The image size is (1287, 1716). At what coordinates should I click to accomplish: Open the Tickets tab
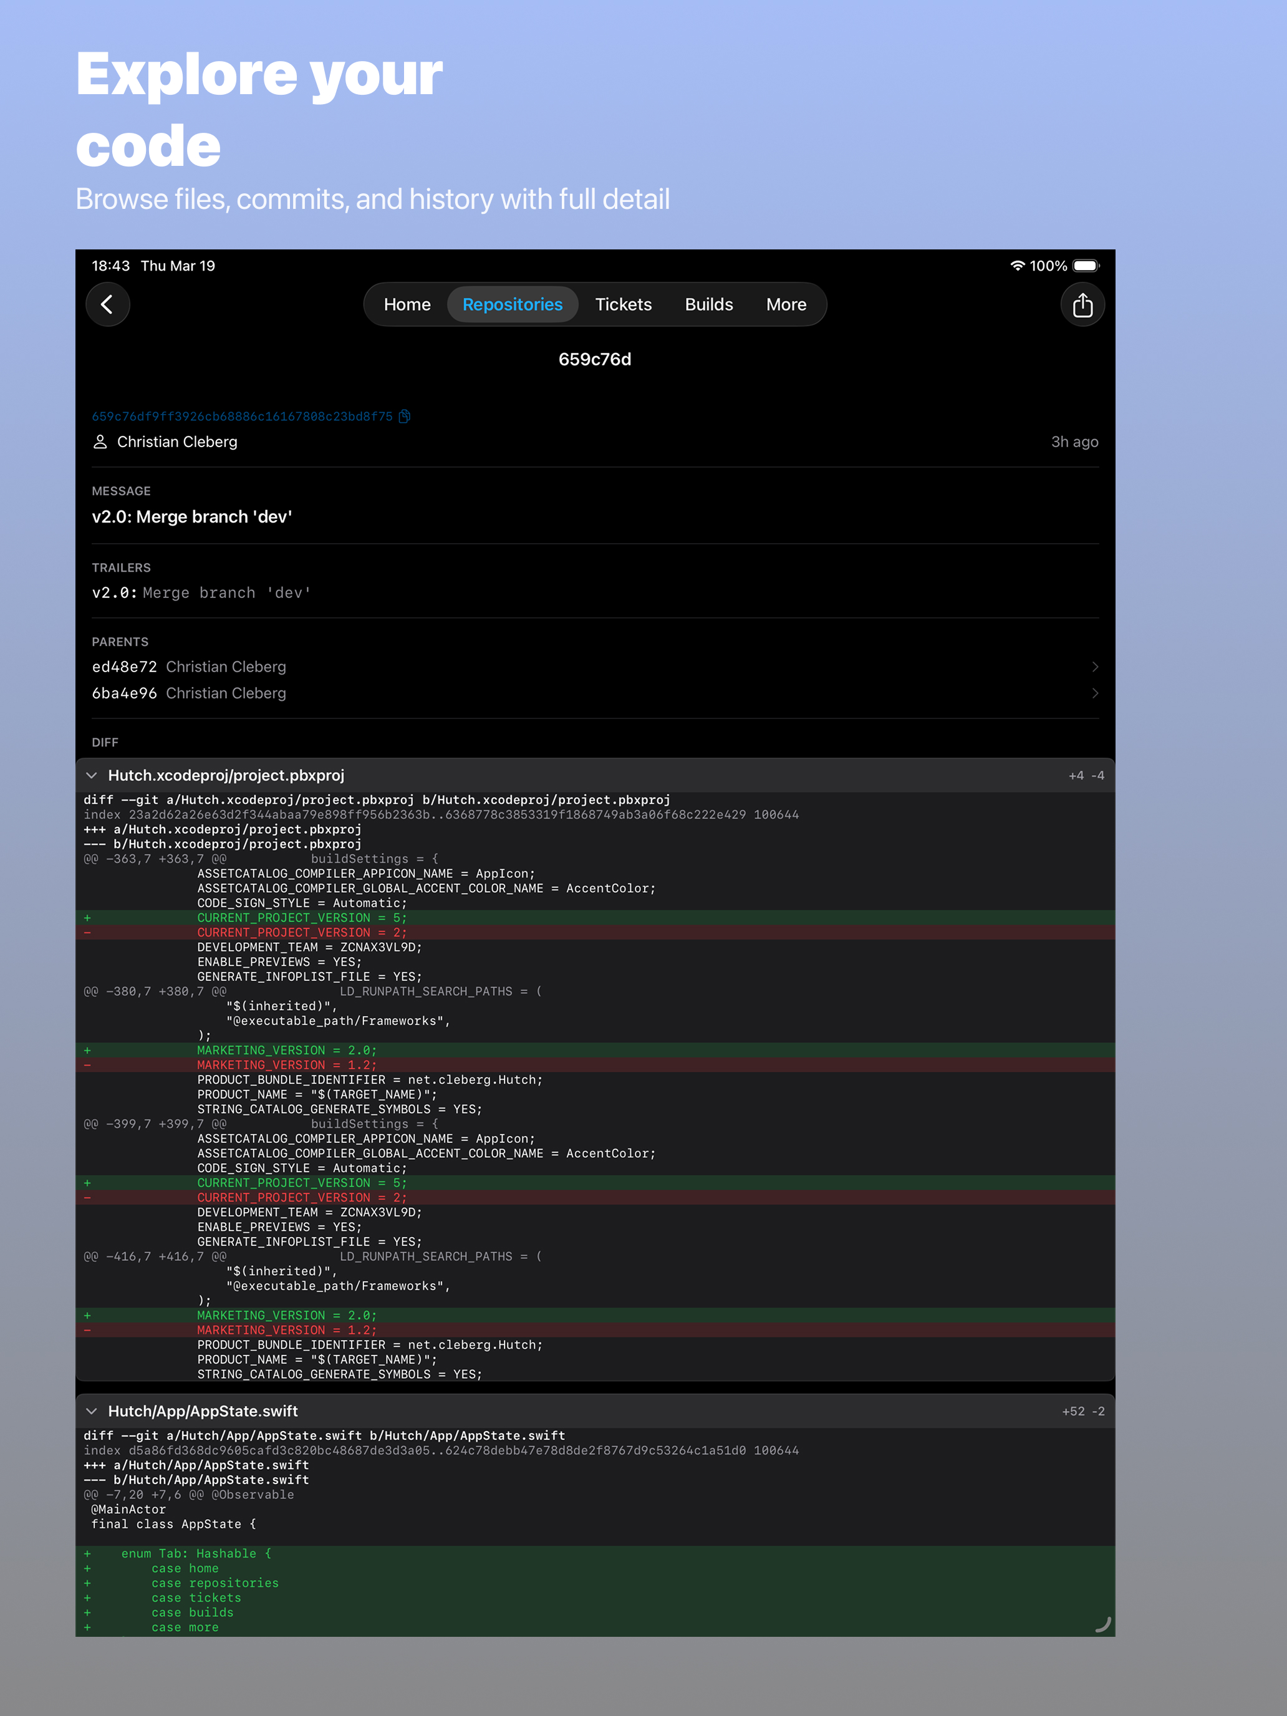tap(624, 304)
